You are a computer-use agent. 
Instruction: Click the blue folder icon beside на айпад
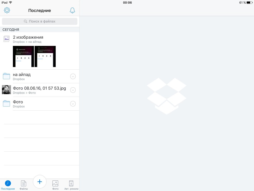(x=6, y=76)
